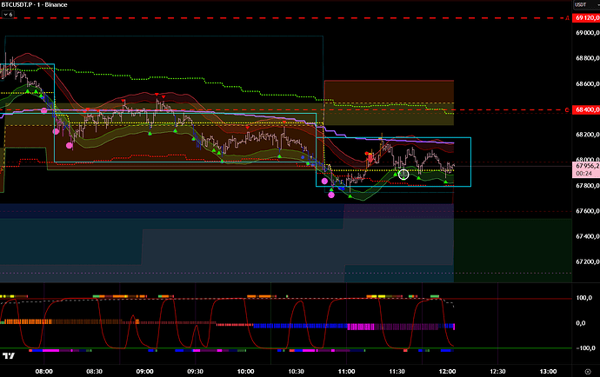Click the marker icon beside 68400.0 price label
The image size is (600, 377).
click(567, 110)
